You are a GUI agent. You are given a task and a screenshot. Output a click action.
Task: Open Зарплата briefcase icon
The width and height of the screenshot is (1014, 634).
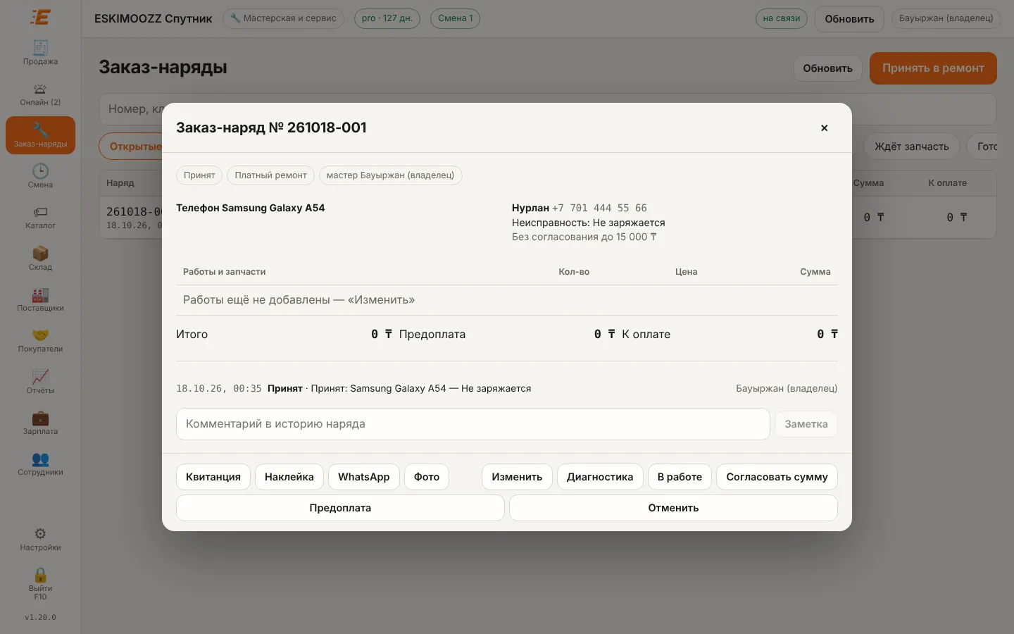(40, 423)
